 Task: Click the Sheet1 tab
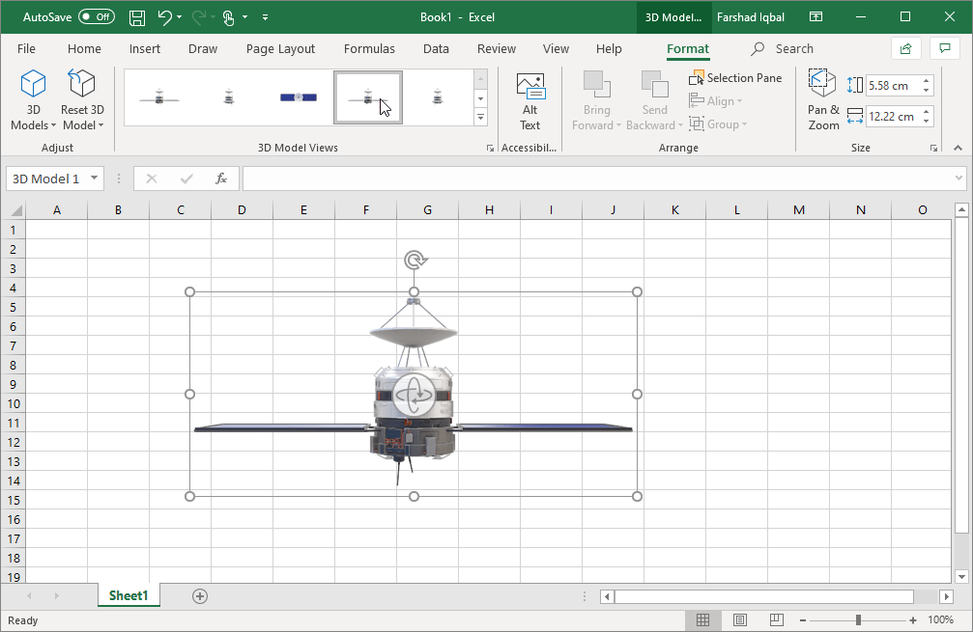(129, 595)
